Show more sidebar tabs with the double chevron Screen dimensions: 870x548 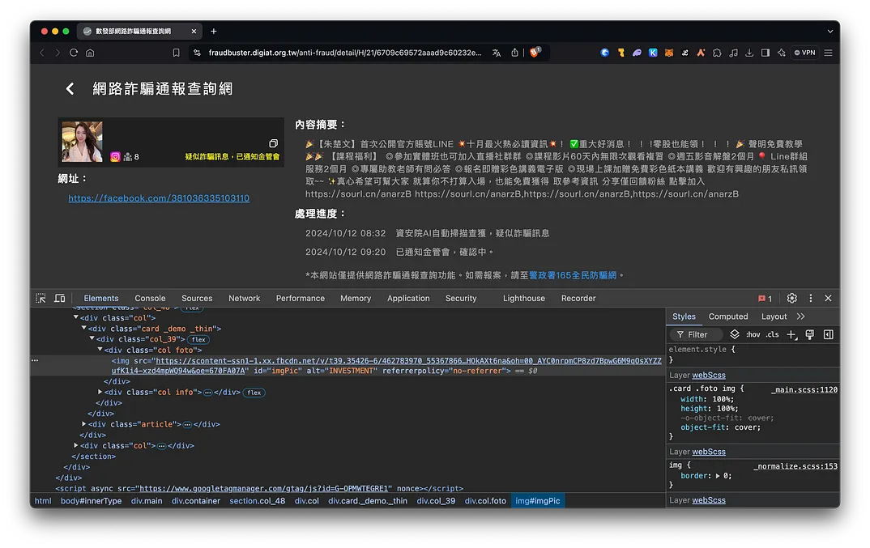(x=800, y=316)
